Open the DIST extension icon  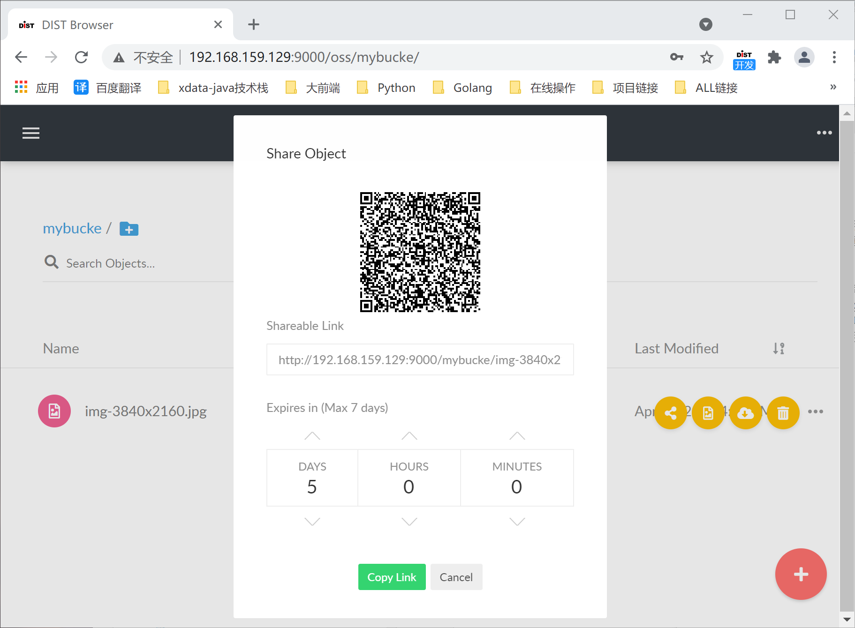click(x=744, y=60)
